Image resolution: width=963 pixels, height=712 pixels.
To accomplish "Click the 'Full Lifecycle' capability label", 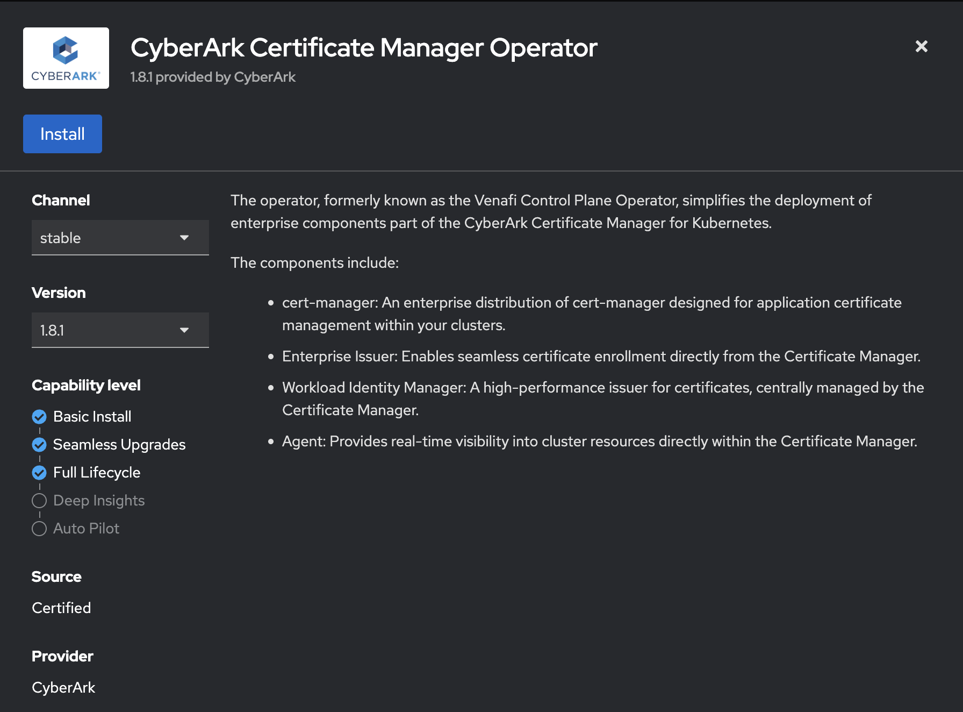I will point(97,473).
